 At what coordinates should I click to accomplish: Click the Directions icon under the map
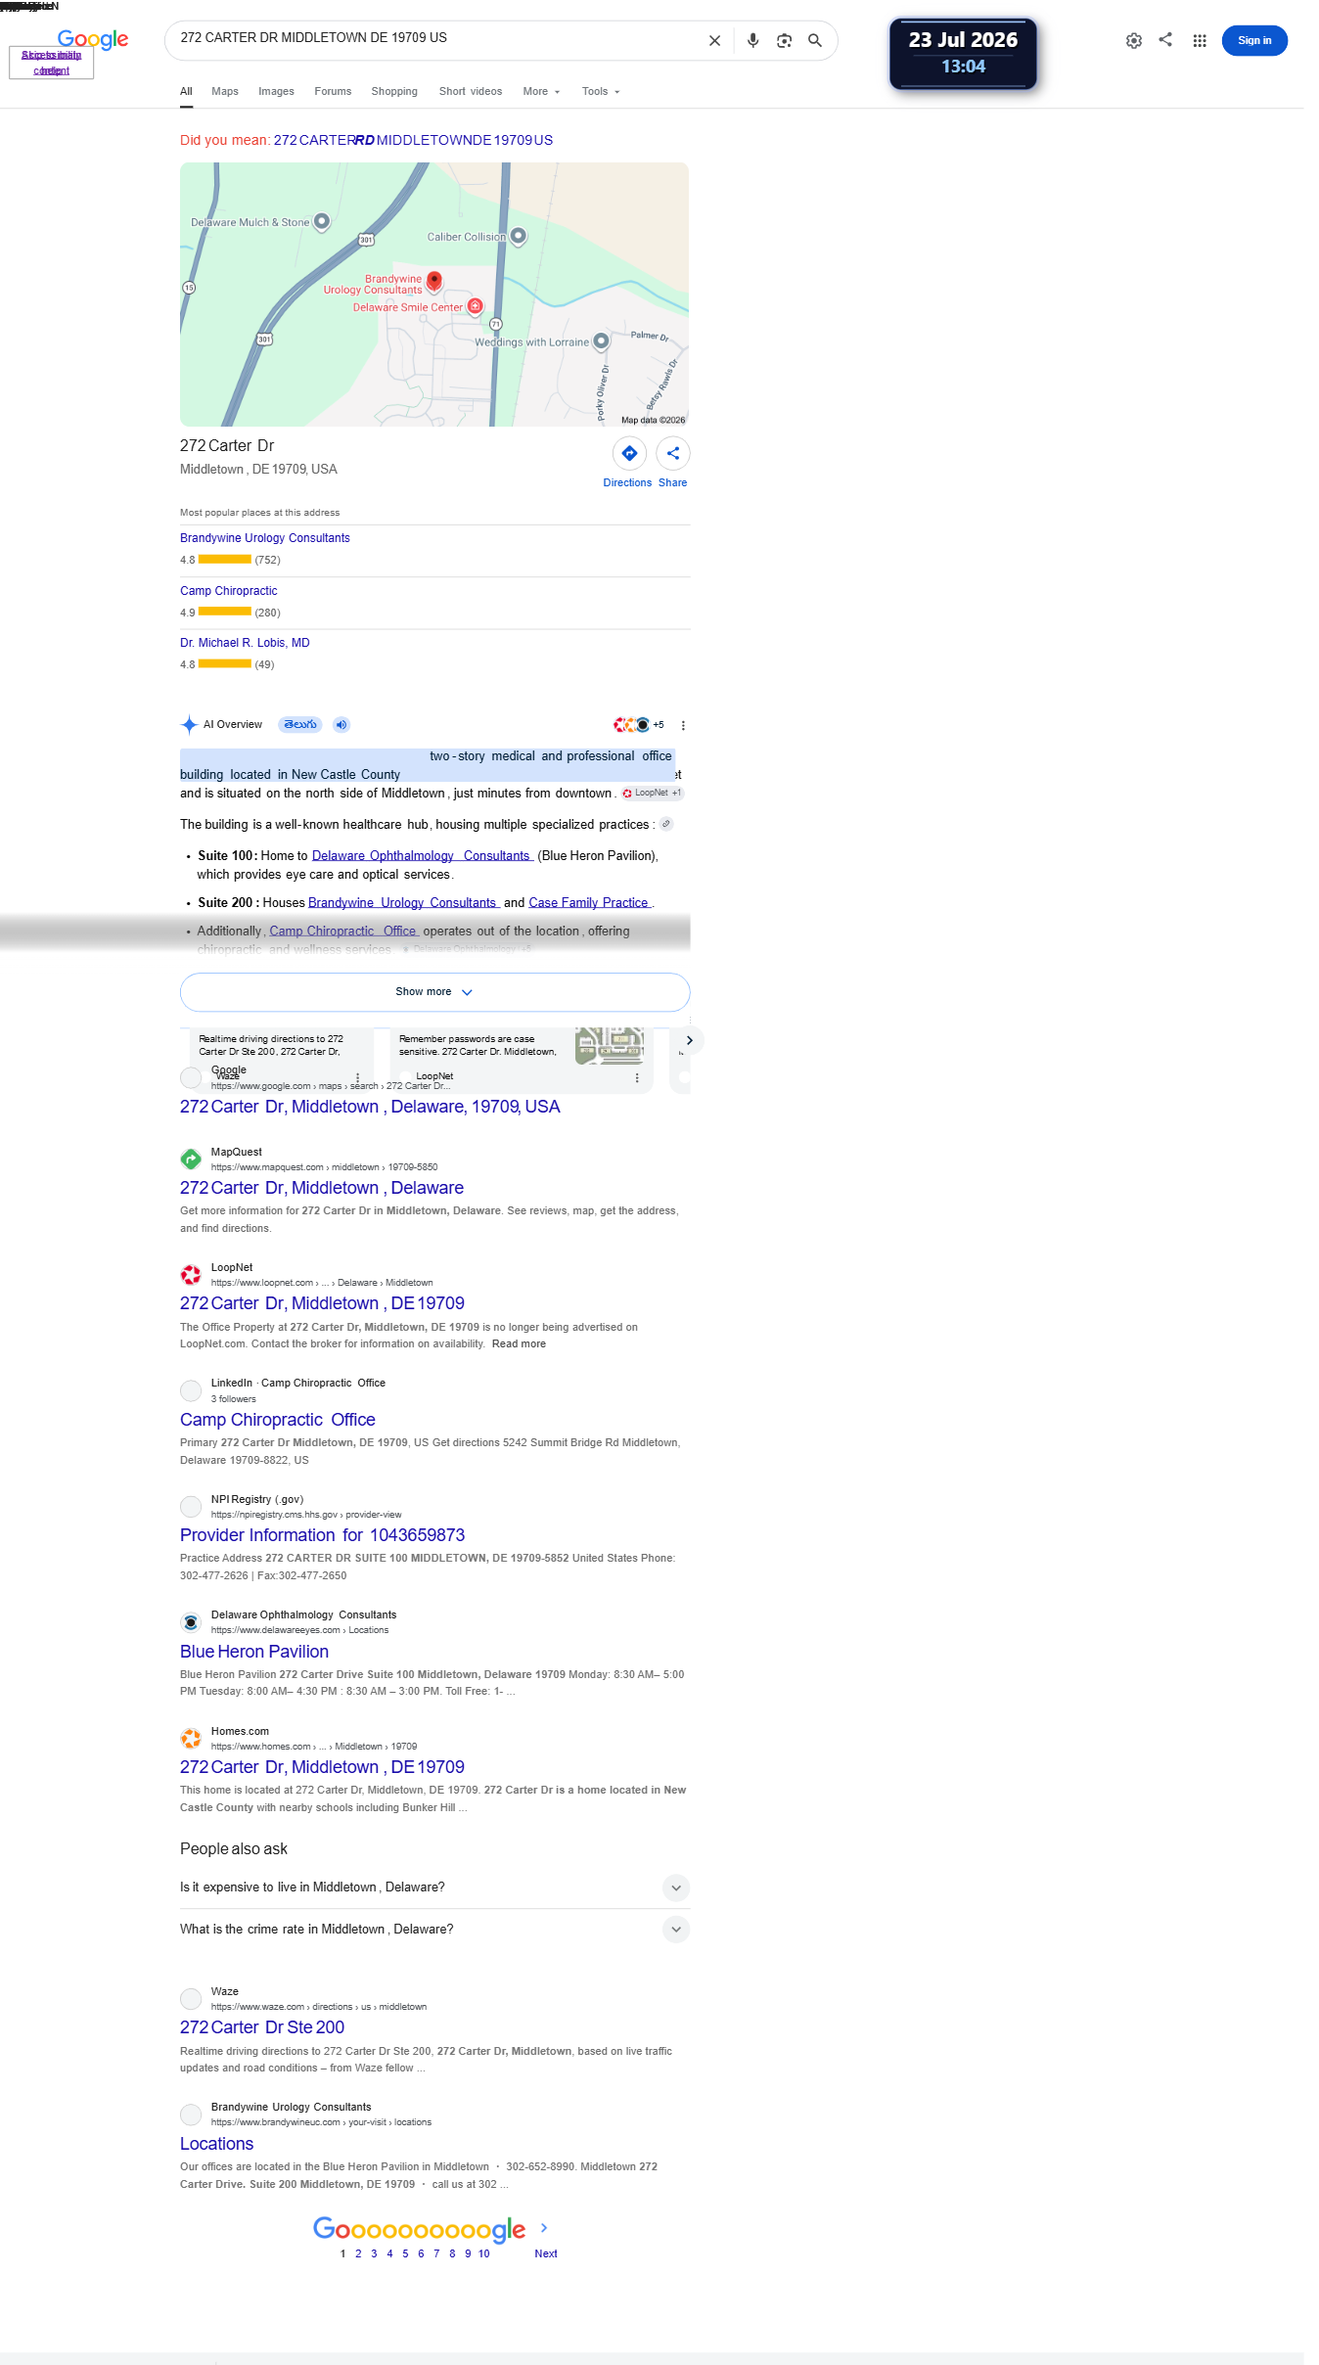click(x=629, y=453)
